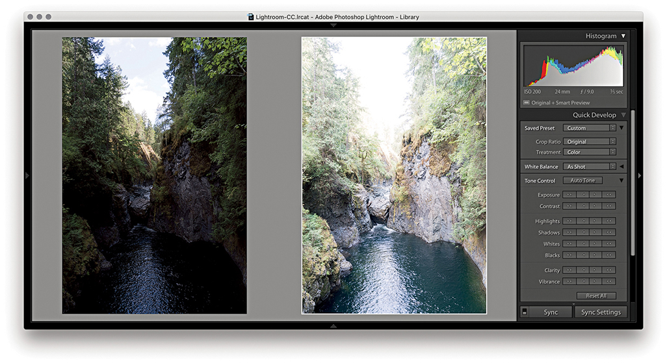Click the Auto Tone button
This screenshot has width=667, height=363.
582,181
